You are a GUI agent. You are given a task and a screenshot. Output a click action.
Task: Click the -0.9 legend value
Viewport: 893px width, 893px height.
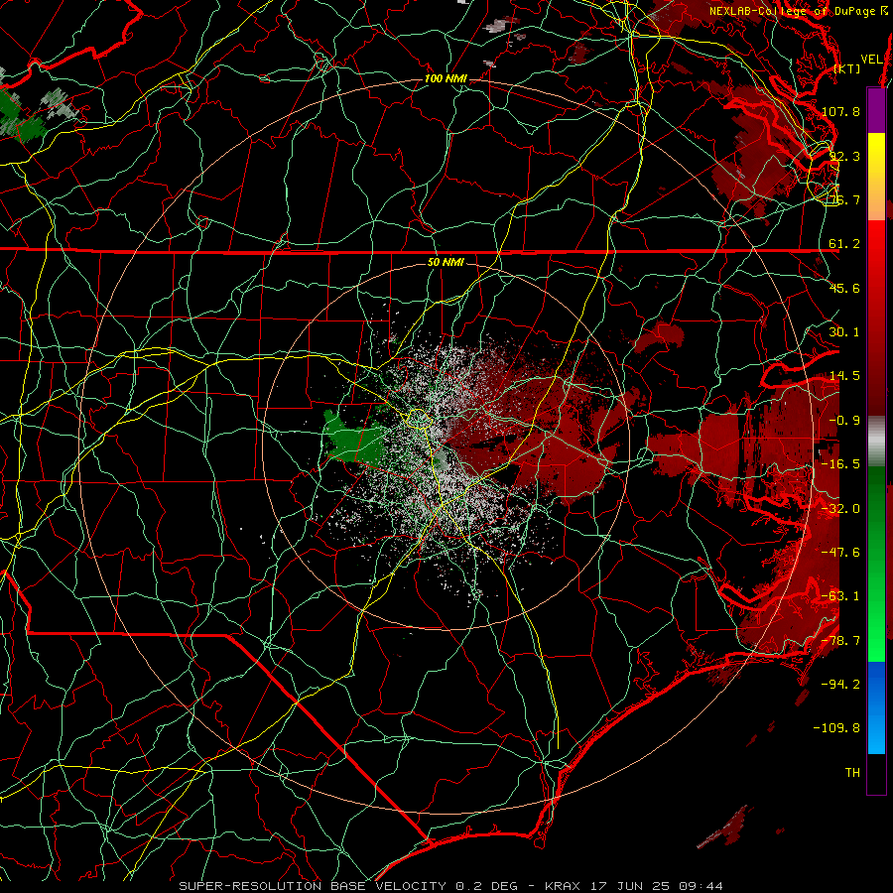pos(844,421)
